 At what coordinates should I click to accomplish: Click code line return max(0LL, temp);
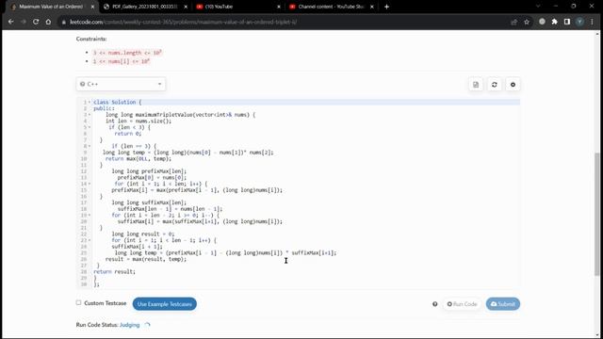pos(139,159)
